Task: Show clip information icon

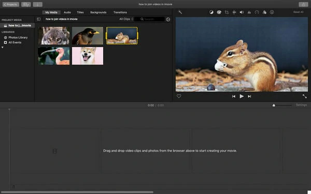Action: coord(272,12)
